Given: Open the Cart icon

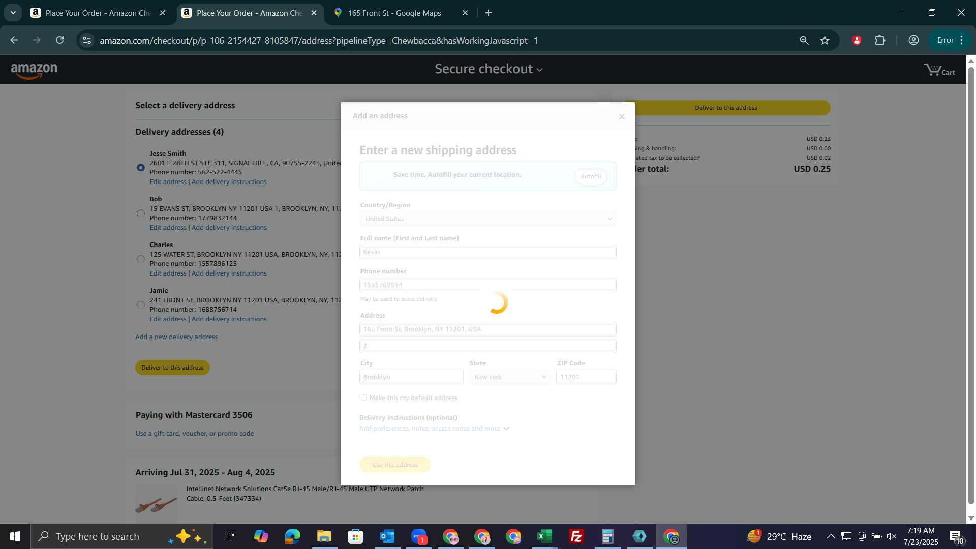Looking at the screenshot, I should tap(939, 70).
